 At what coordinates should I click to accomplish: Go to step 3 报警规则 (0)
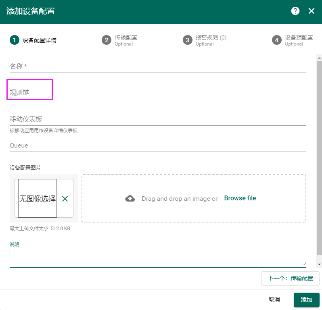[205, 40]
